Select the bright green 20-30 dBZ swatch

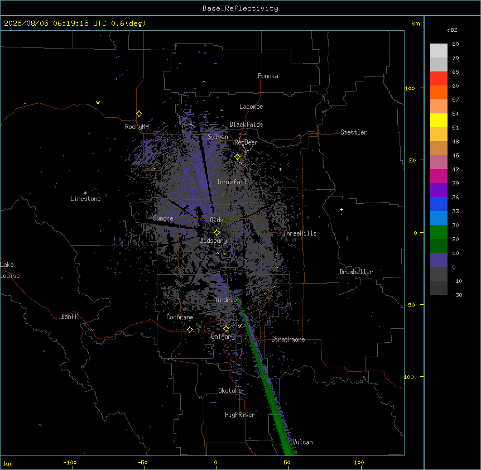[x=439, y=232]
